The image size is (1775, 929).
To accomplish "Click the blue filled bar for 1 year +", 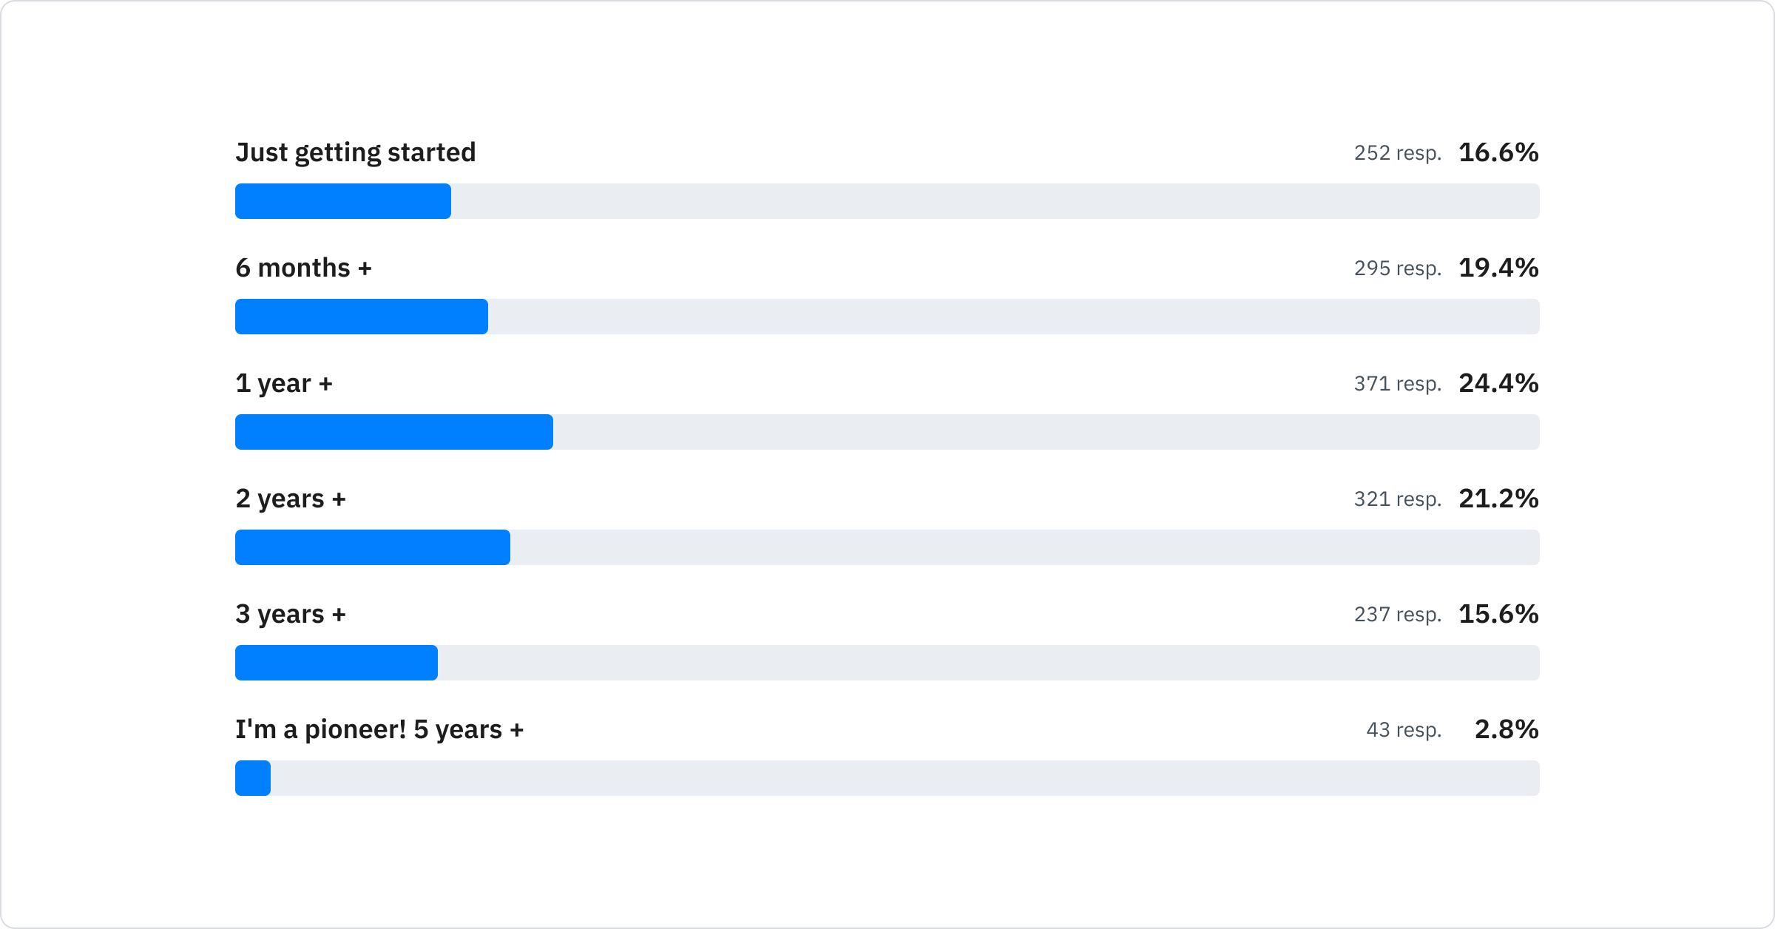I will (394, 432).
